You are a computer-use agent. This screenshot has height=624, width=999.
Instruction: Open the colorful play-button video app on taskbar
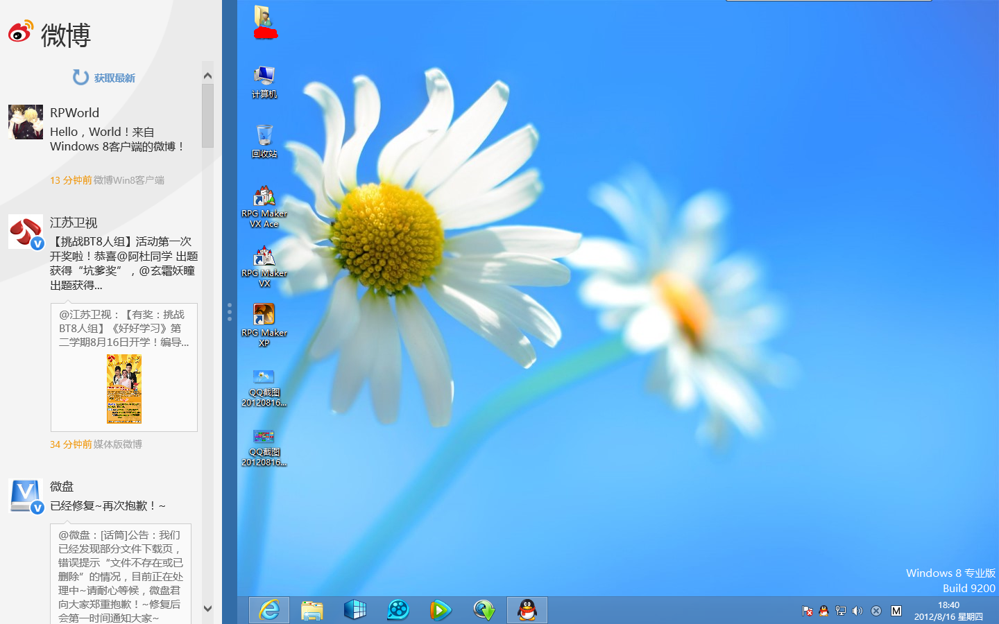[441, 610]
